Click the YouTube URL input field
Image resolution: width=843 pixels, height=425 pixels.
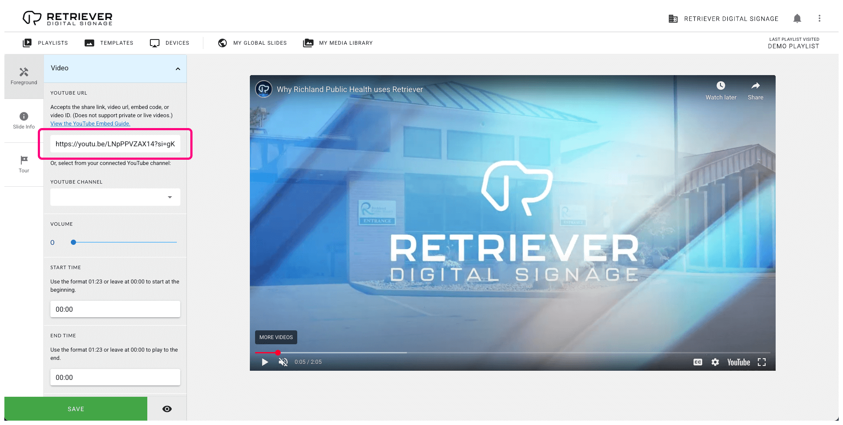(115, 144)
